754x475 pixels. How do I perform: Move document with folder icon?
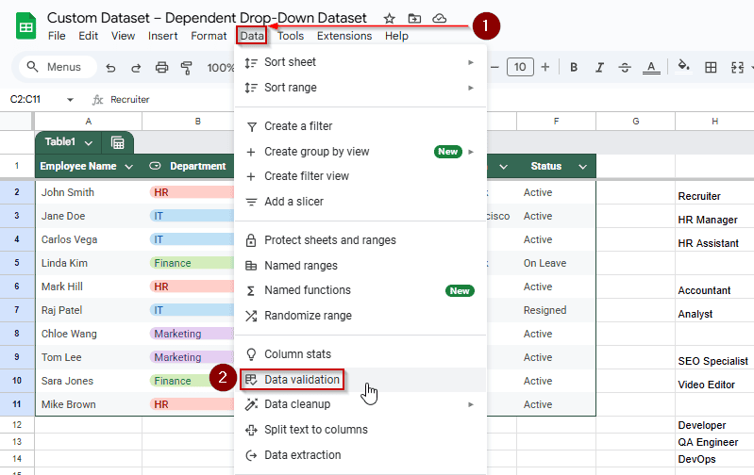tap(414, 19)
